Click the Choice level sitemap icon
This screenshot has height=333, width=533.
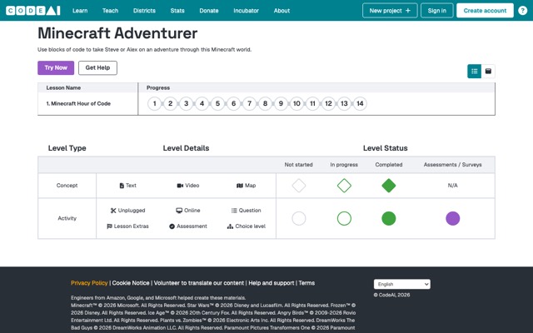point(230,226)
